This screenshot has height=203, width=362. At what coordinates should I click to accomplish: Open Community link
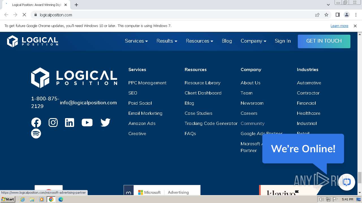(253, 123)
